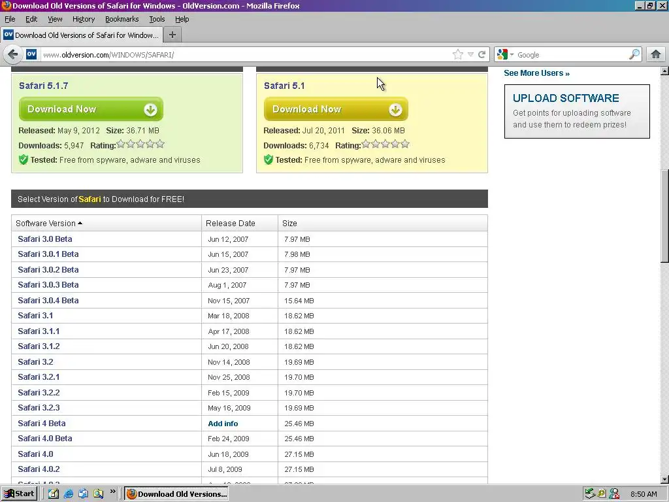Switch to Firefox taskbar button
The height and width of the screenshot is (502, 669).
pyautogui.click(x=176, y=494)
